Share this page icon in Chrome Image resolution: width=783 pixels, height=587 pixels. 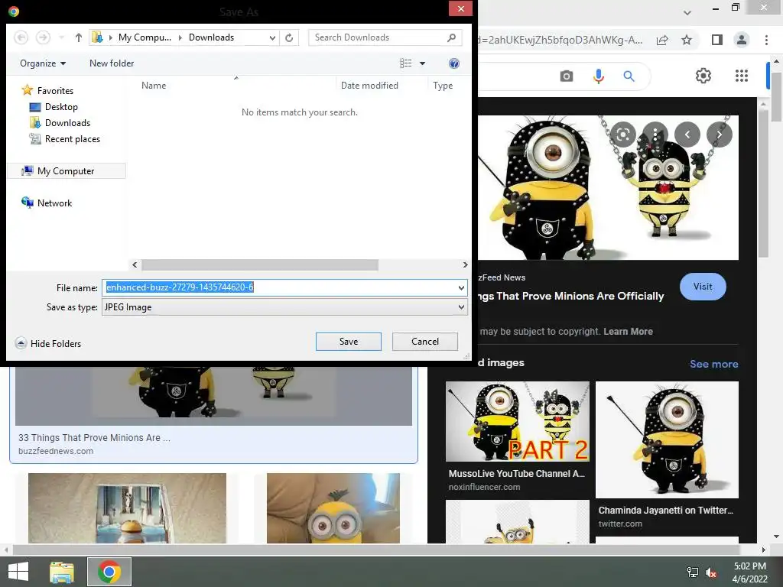click(x=662, y=40)
